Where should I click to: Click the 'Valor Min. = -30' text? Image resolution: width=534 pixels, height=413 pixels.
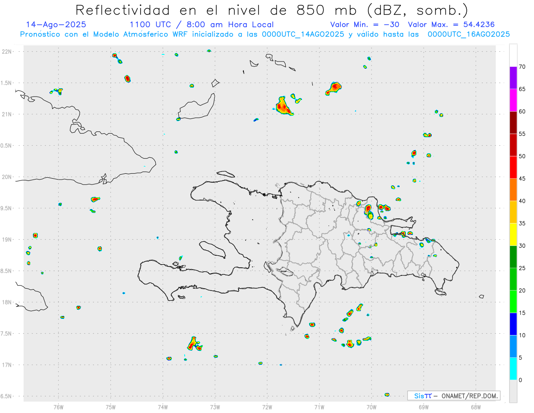(x=365, y=25)
